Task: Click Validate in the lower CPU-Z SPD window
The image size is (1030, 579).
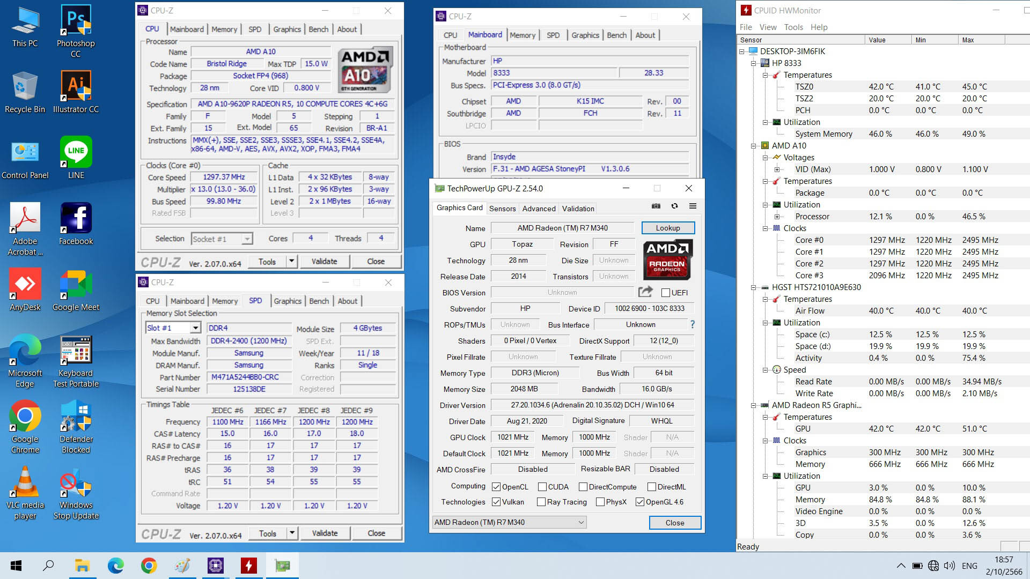Action: (325, 533)
